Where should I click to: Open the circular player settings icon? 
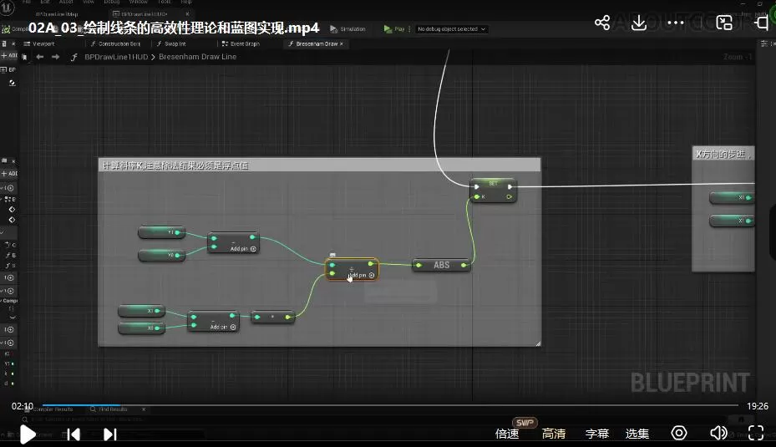click(x=679, y=433)
